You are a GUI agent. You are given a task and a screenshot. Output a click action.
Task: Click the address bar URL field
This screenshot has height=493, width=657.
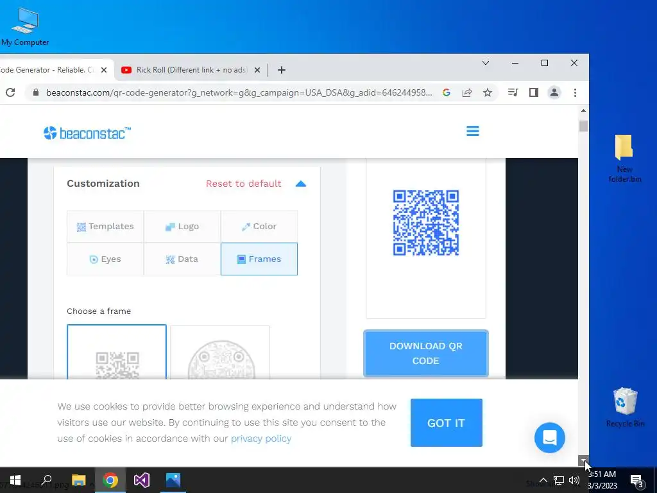coord(239,92)
